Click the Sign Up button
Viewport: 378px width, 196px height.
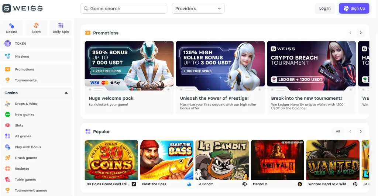pyautogui.click(x=354, y=8)
